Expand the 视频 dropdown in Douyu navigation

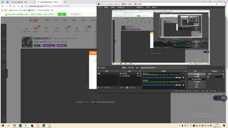click(74, 20)
